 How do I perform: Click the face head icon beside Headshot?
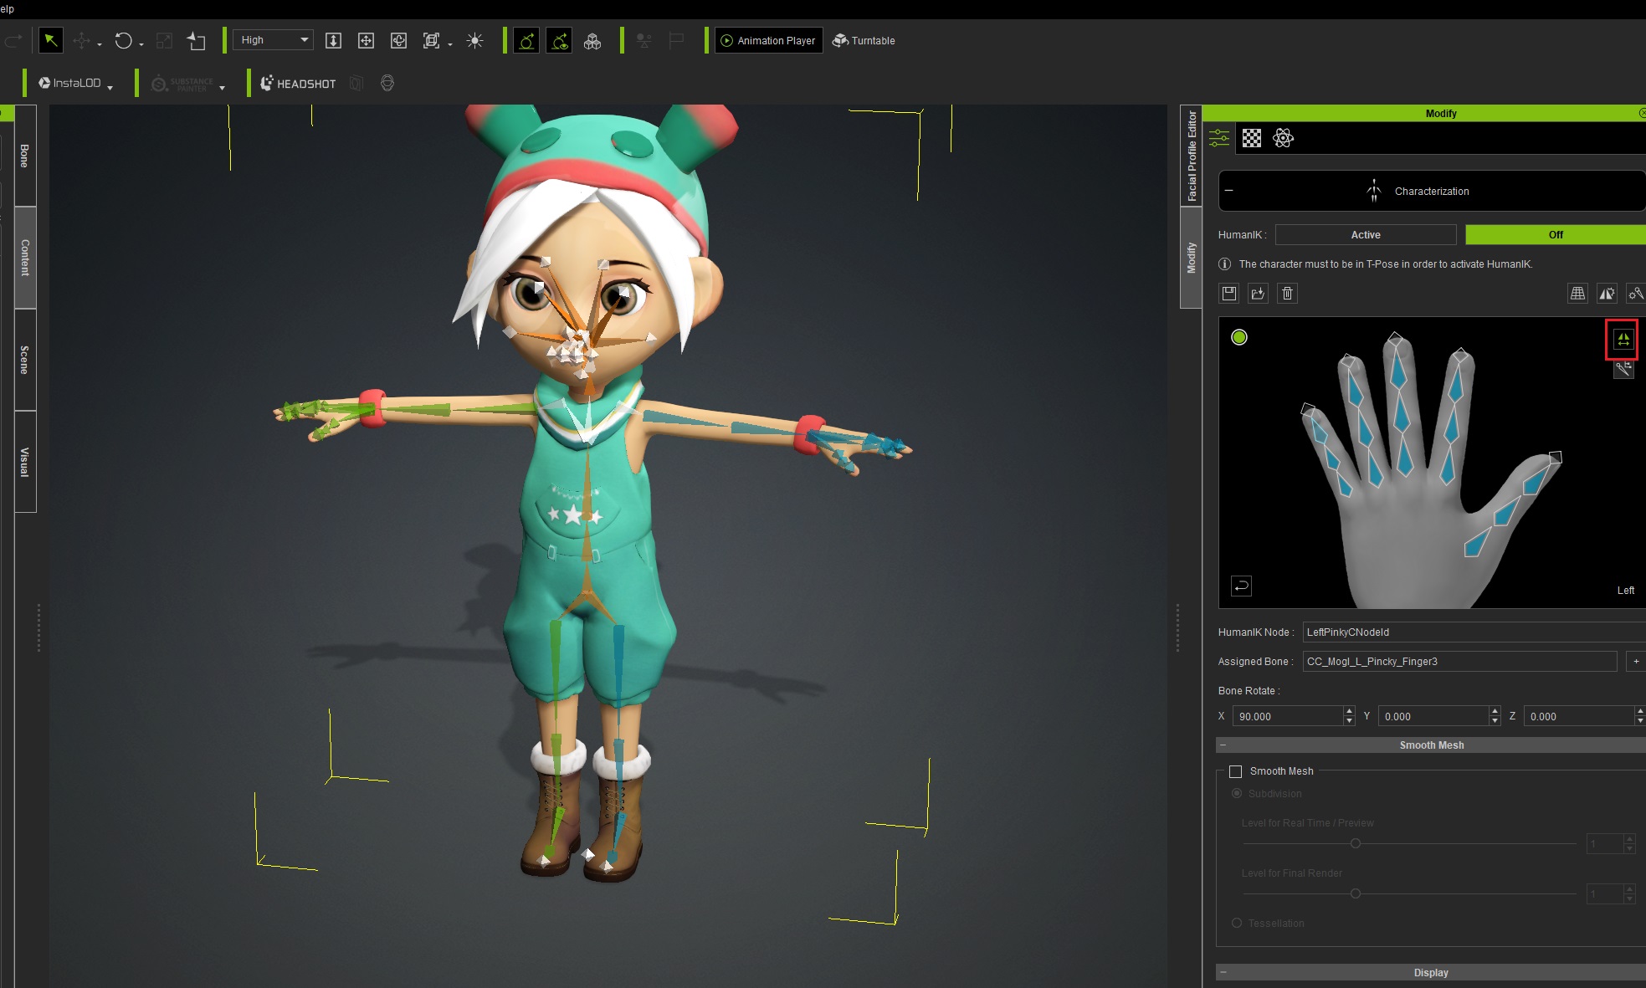pos(387,83)
